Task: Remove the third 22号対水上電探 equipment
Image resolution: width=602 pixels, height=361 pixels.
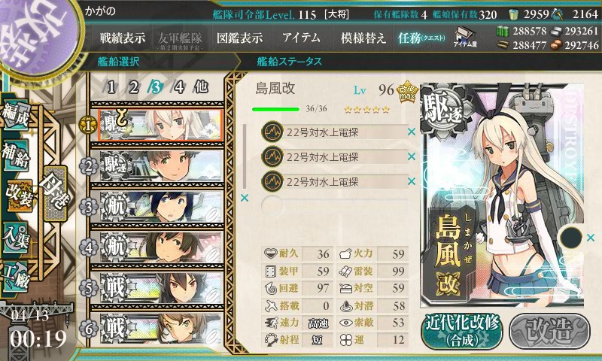Action: pyautogui.click(x=412, y=181)
